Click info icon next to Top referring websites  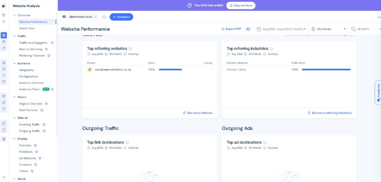pyautogui.click(x=130, y=49)
